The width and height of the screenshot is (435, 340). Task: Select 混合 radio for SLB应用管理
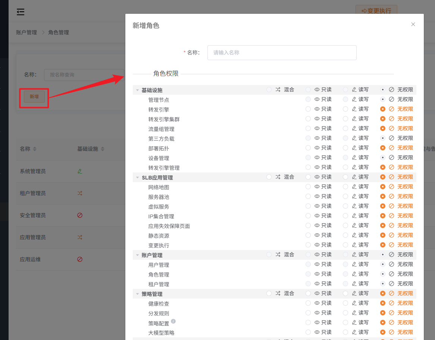click(269, 177)
